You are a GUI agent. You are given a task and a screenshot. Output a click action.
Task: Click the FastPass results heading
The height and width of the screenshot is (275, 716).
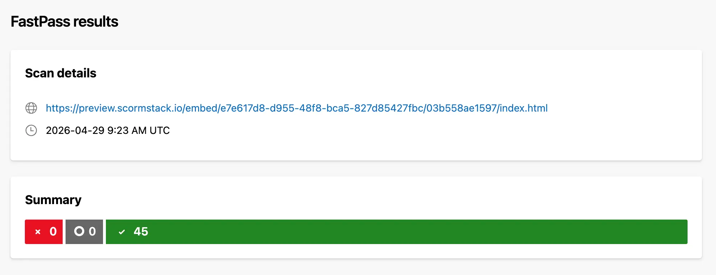pos(64,22)
